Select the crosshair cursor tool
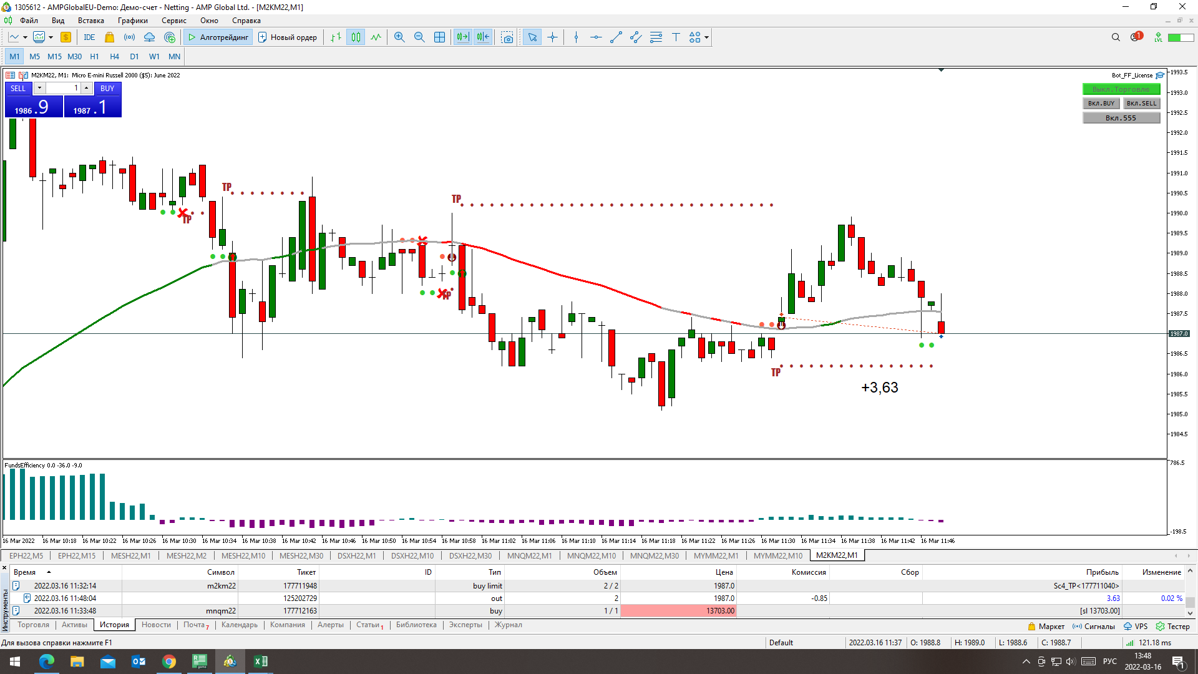1198x674 pixels. tap(552, 37)
